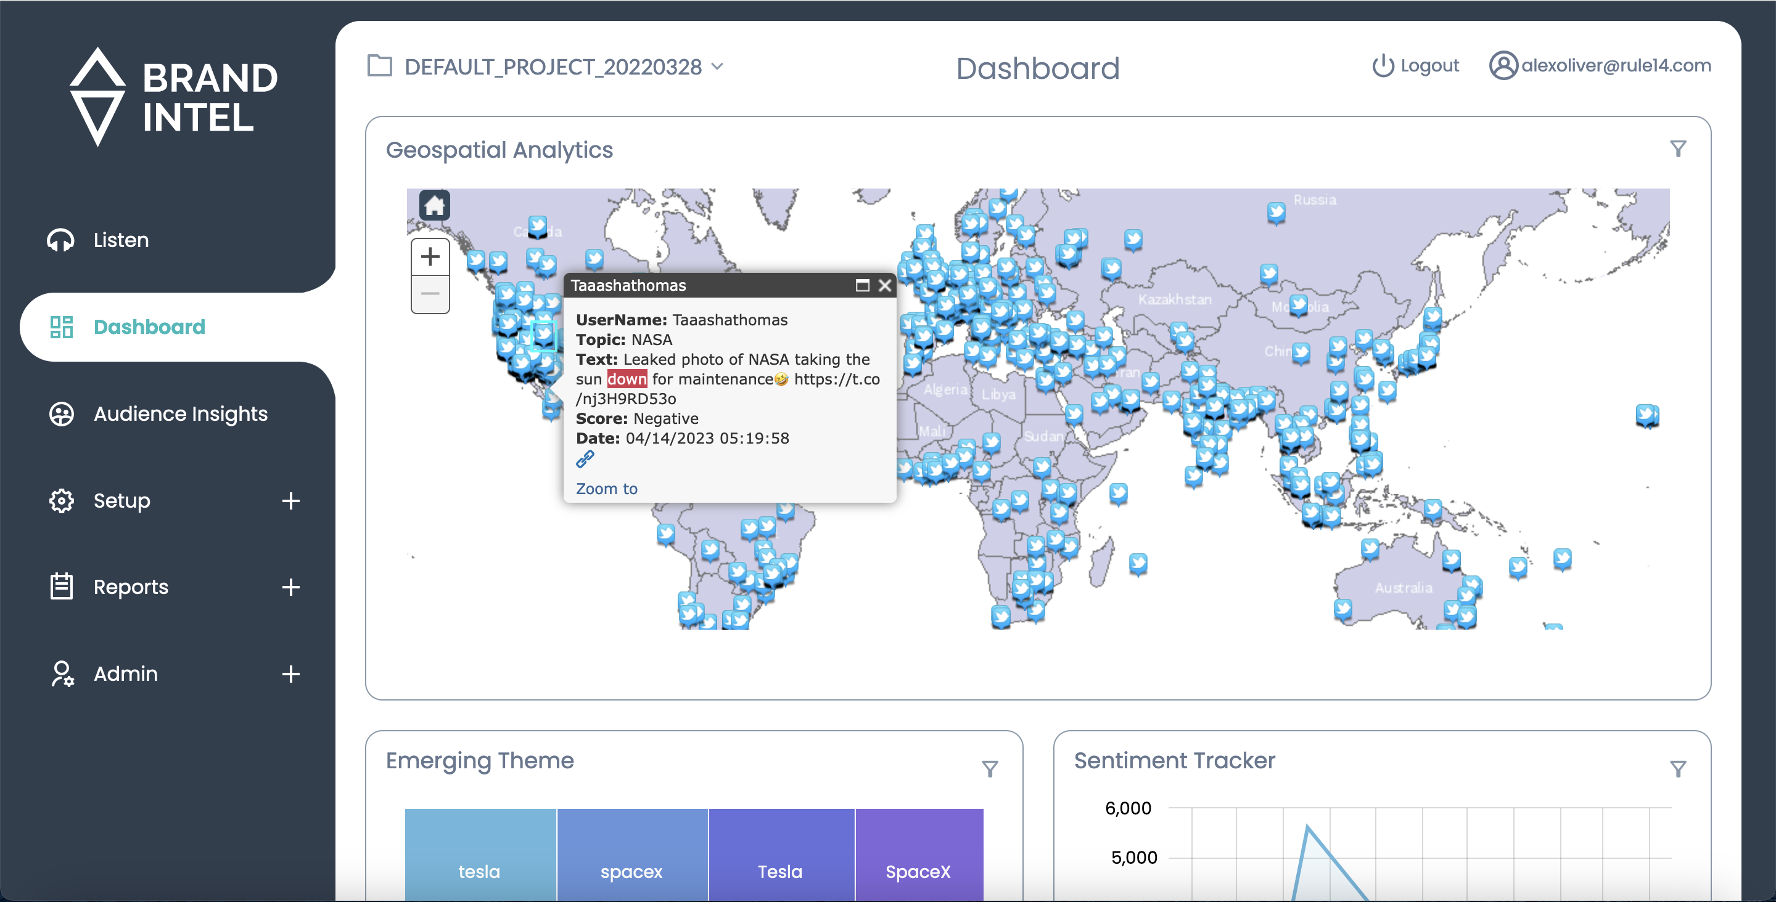Click the Topic: NASA text
The height and width of the screenshot is (902, 1776).
pos(624,339)
